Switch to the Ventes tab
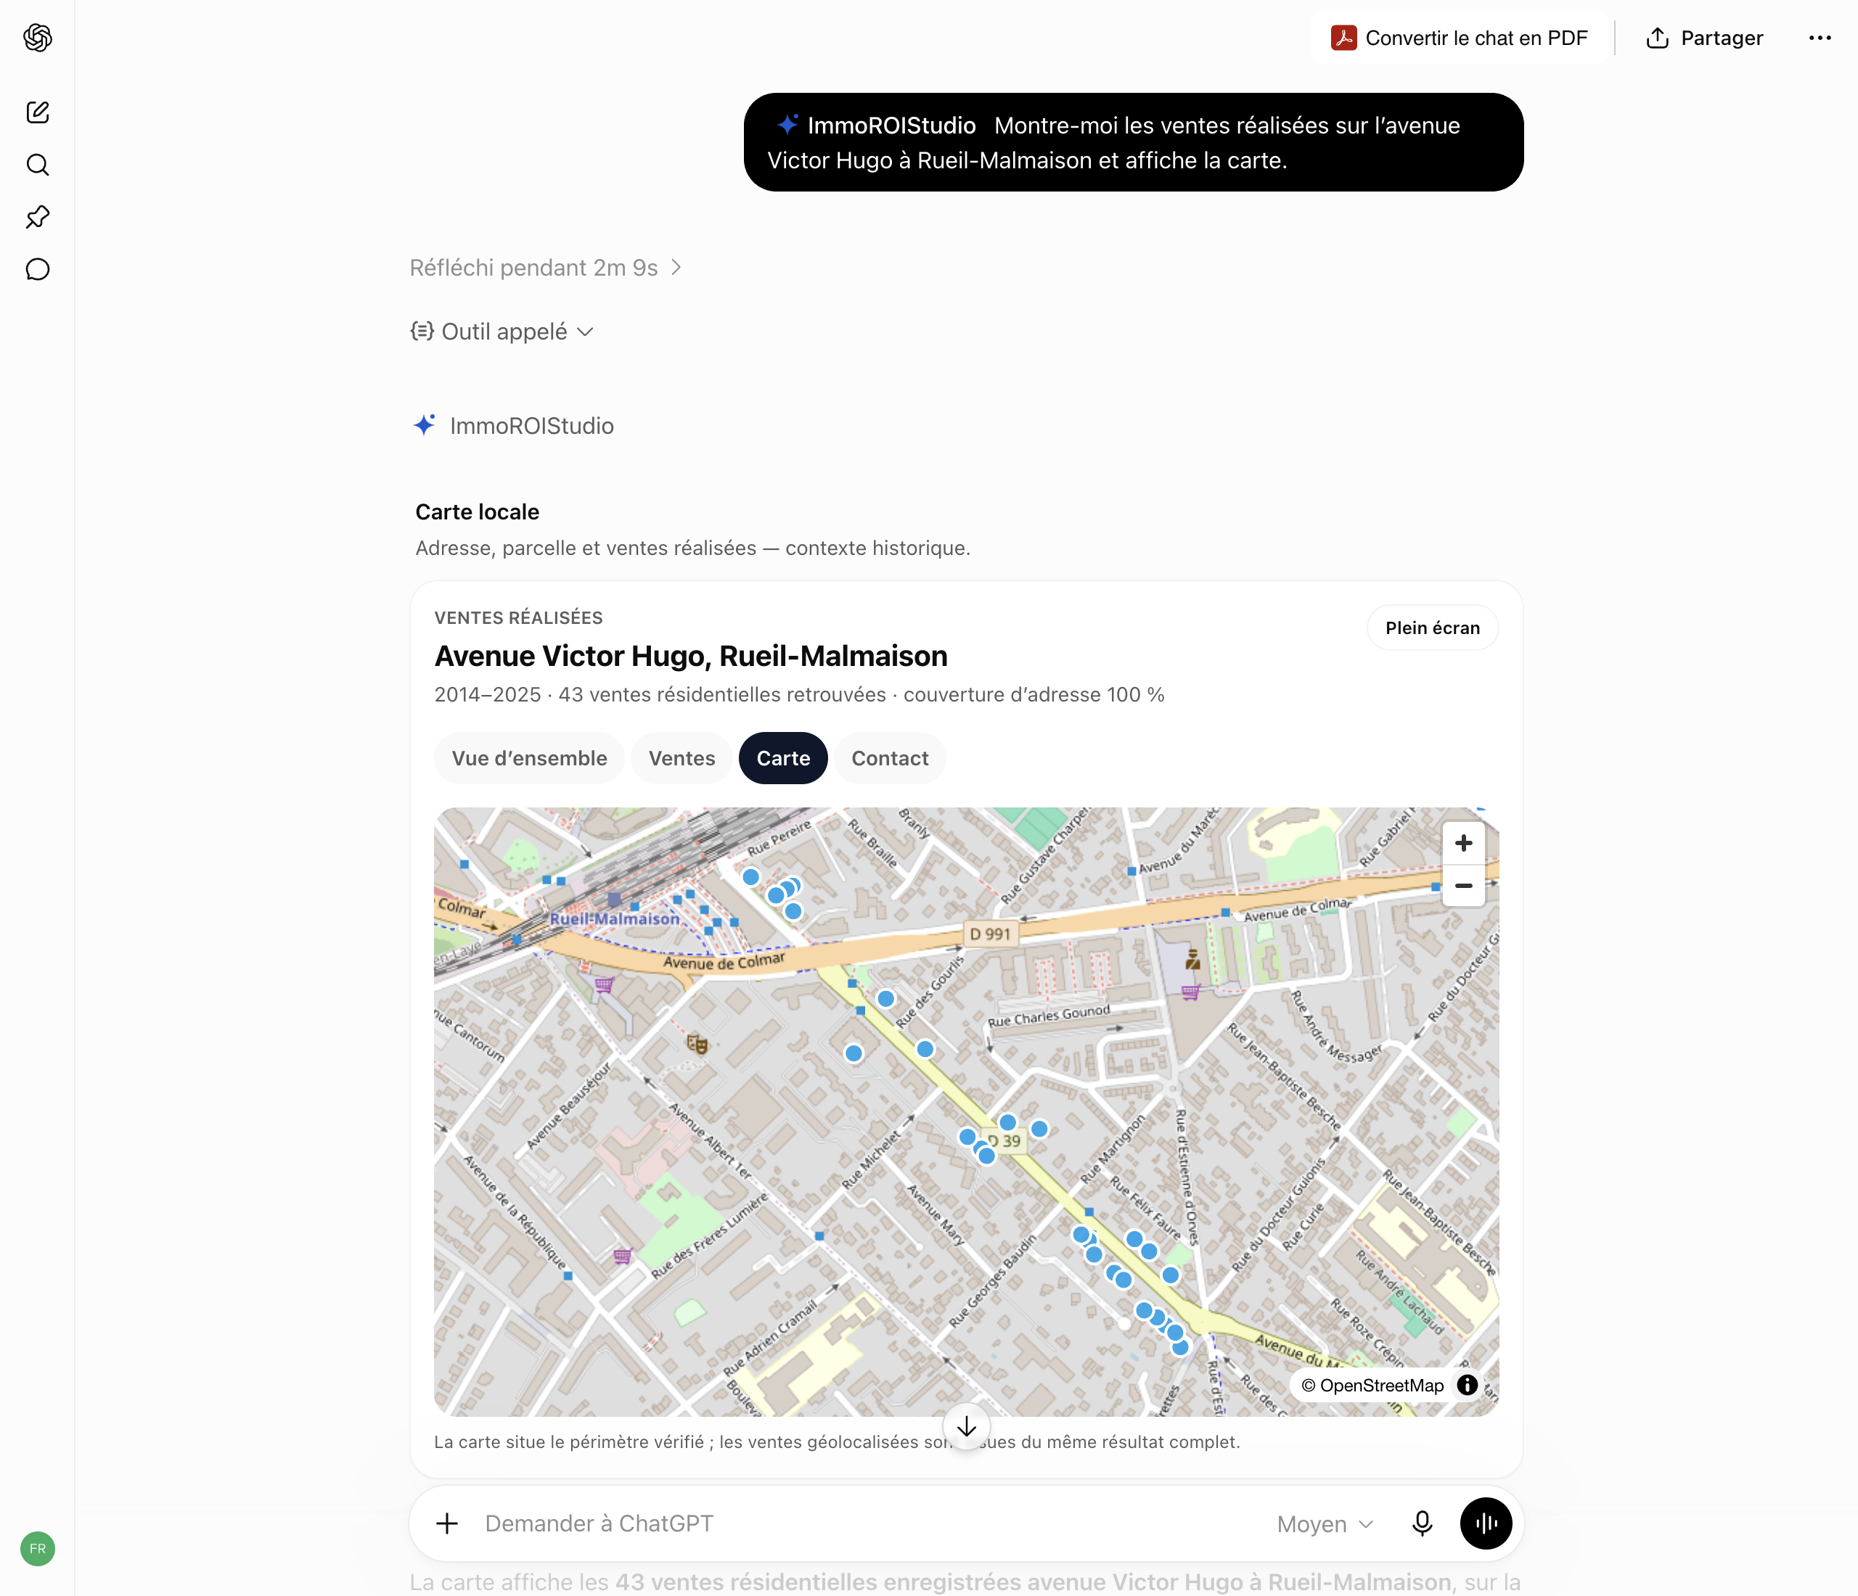The height and width of the screenshot is (1596, 1858). [x=682, y=758]
